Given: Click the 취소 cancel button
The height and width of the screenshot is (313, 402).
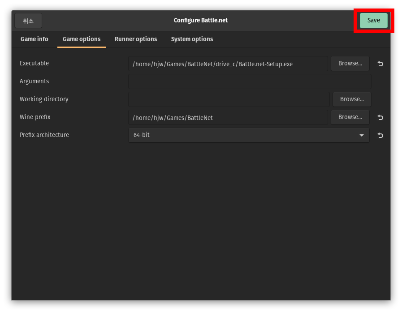Looking at the screenshot, I should (28, 21).
